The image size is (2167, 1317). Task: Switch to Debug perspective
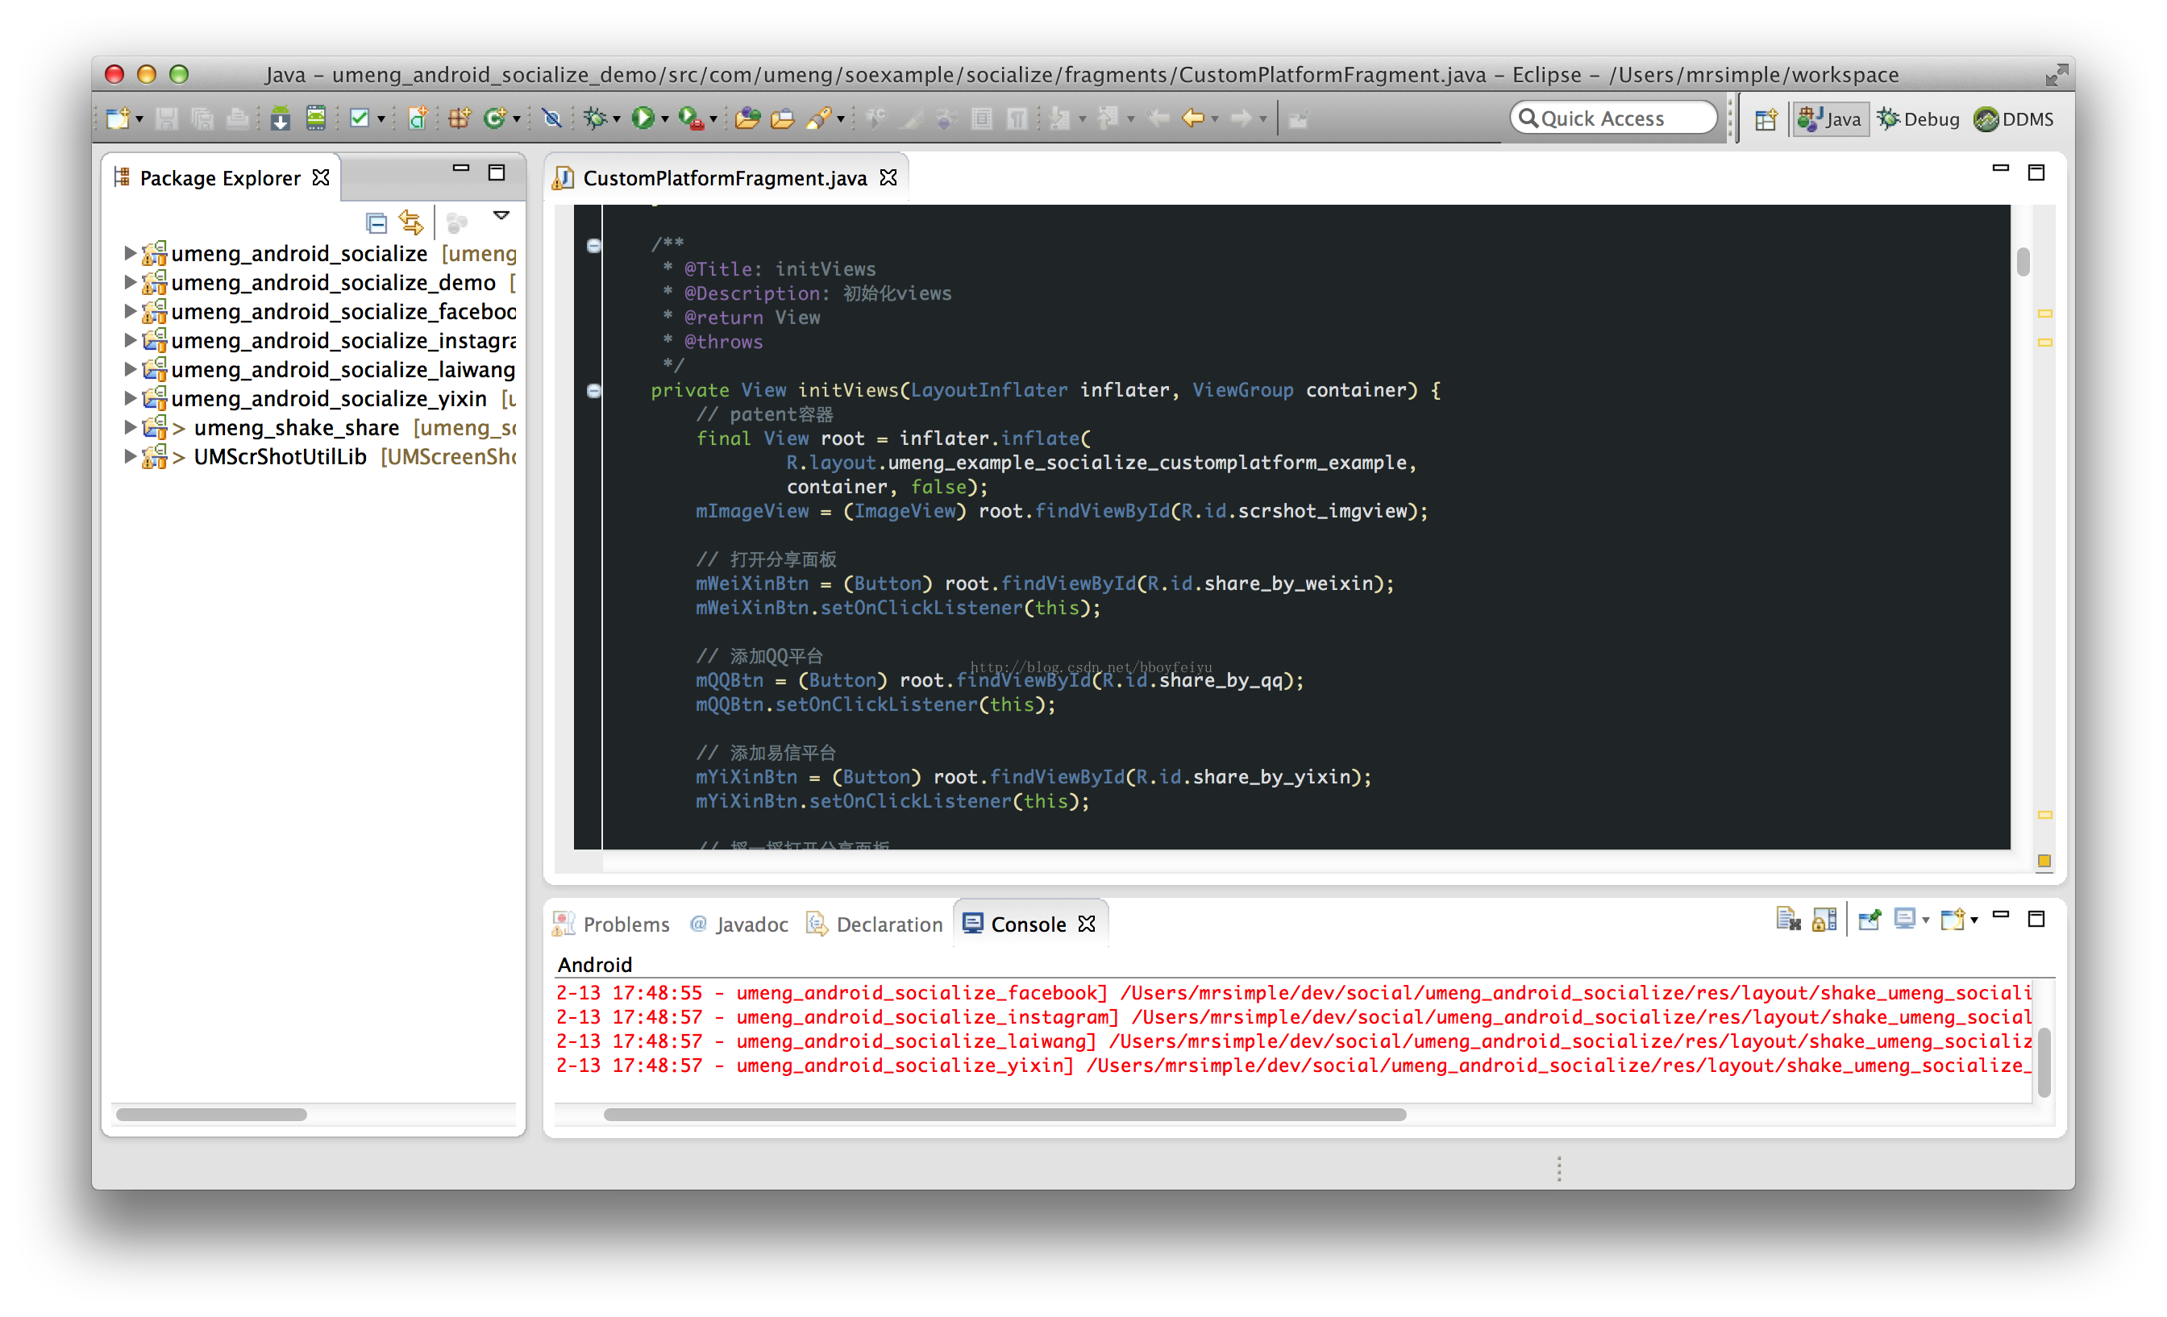(1919, 119)
